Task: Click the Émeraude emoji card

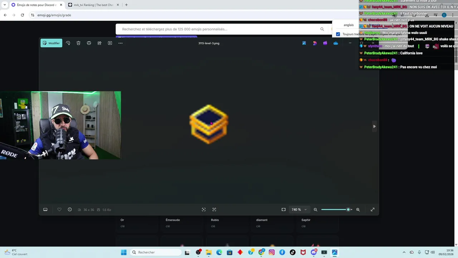Action: click(182, 223)
